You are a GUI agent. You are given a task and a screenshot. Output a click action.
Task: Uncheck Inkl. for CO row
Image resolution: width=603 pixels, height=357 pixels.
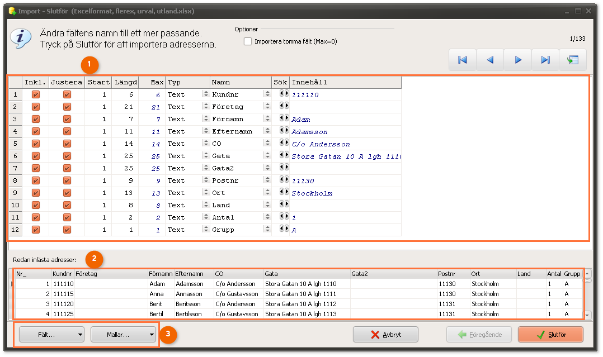36,144
